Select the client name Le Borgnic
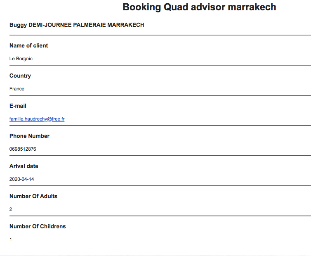Screen dimensions: 311x256 21,59
